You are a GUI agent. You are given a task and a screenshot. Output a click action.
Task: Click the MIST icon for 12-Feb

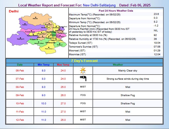(83, 120)
